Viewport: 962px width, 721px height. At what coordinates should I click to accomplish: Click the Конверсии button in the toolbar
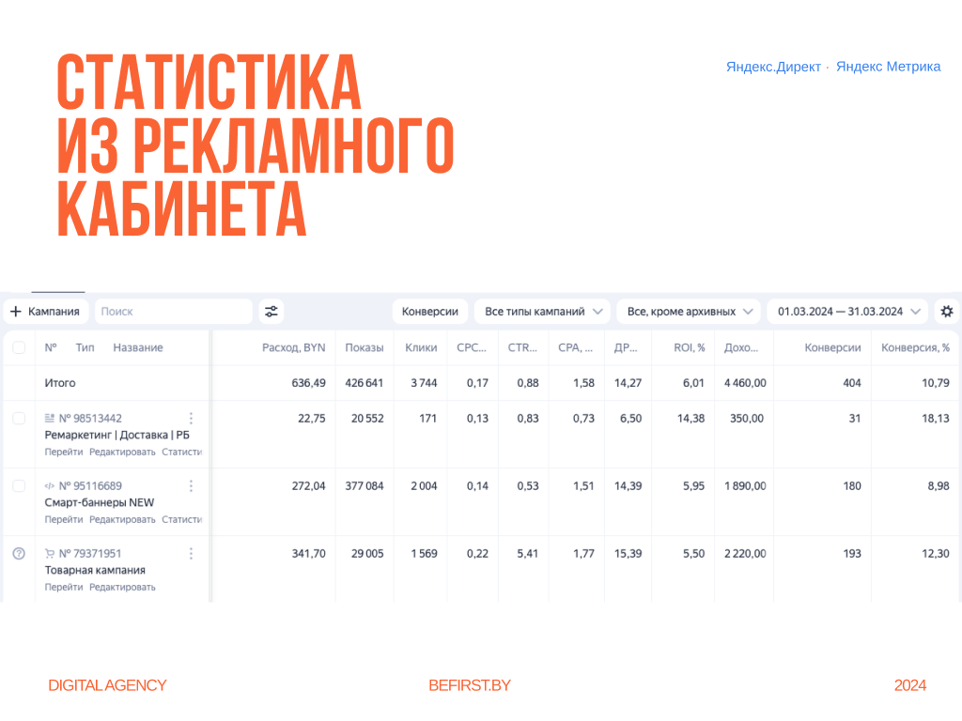click(x=429, y=312)
